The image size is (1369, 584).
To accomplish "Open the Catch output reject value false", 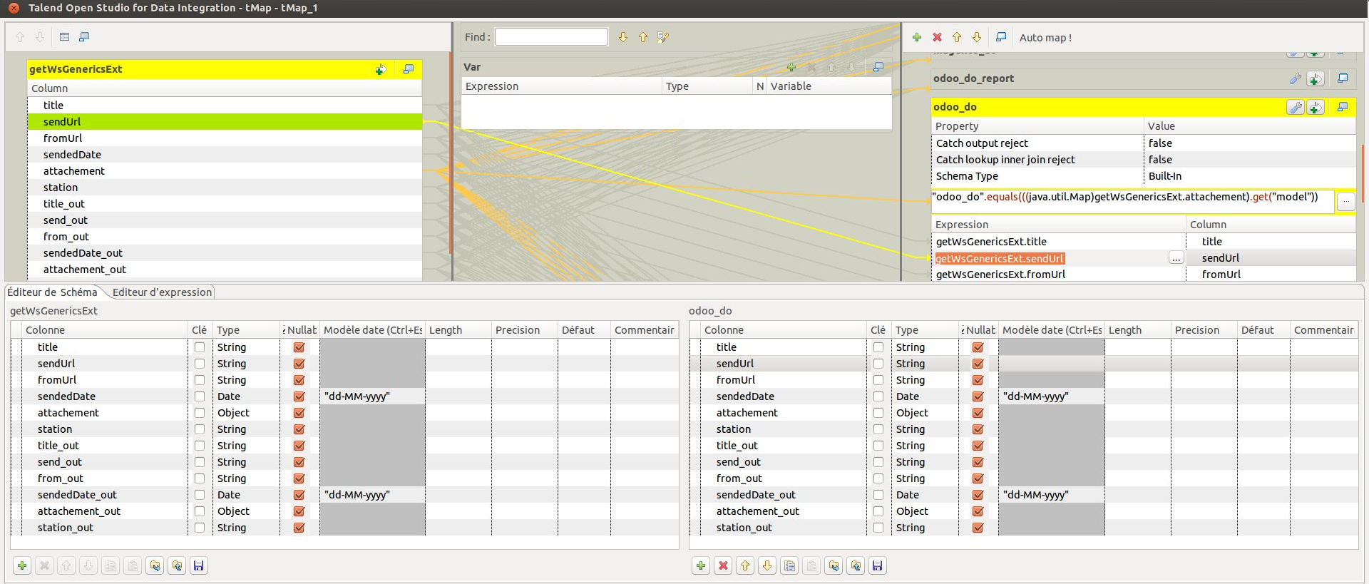I will [1249, 143].
